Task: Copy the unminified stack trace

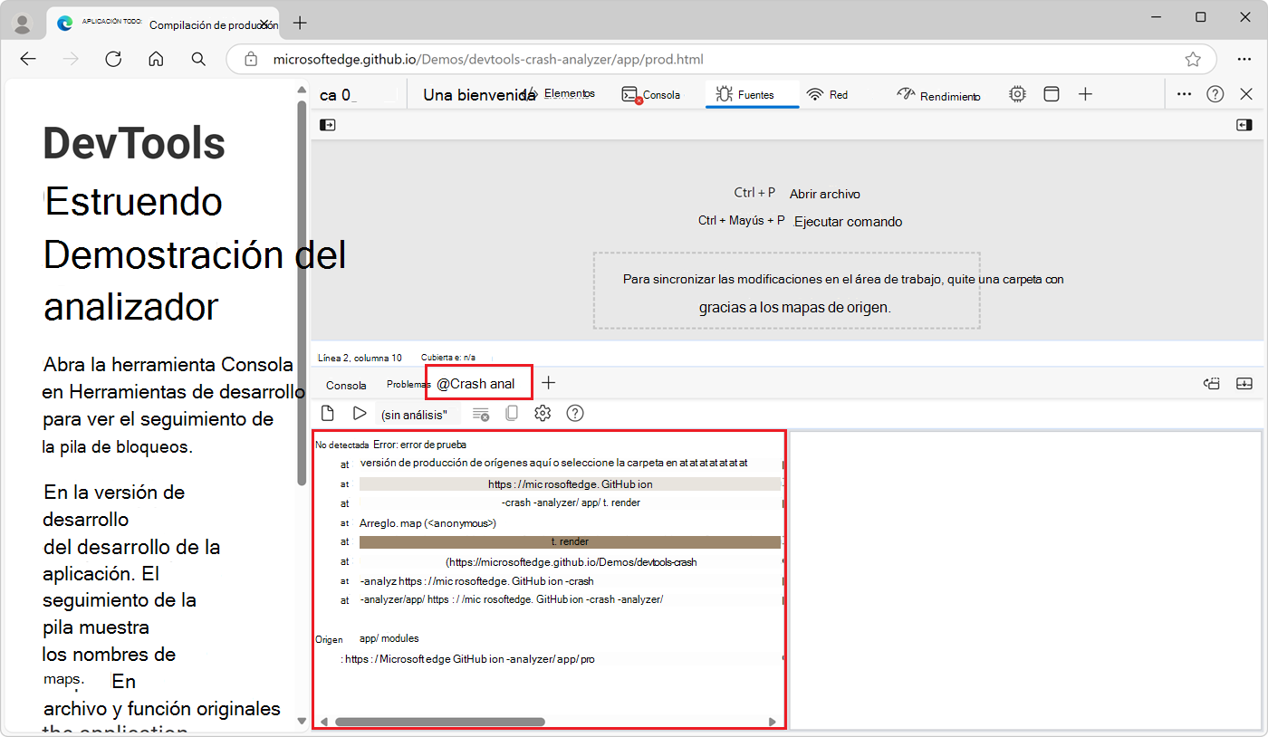Action: tap(512, 414)
